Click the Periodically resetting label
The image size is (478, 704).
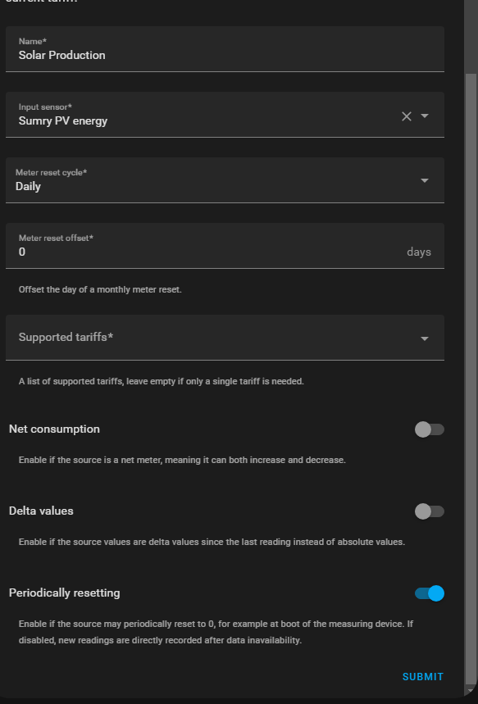point(65,593)
